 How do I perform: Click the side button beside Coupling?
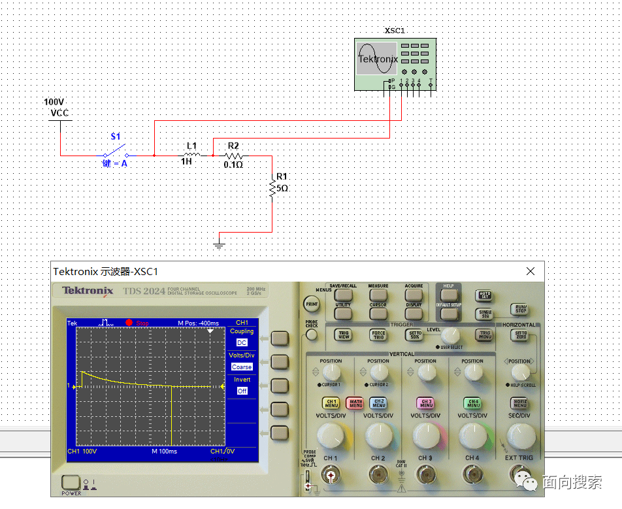pos(280,338)
